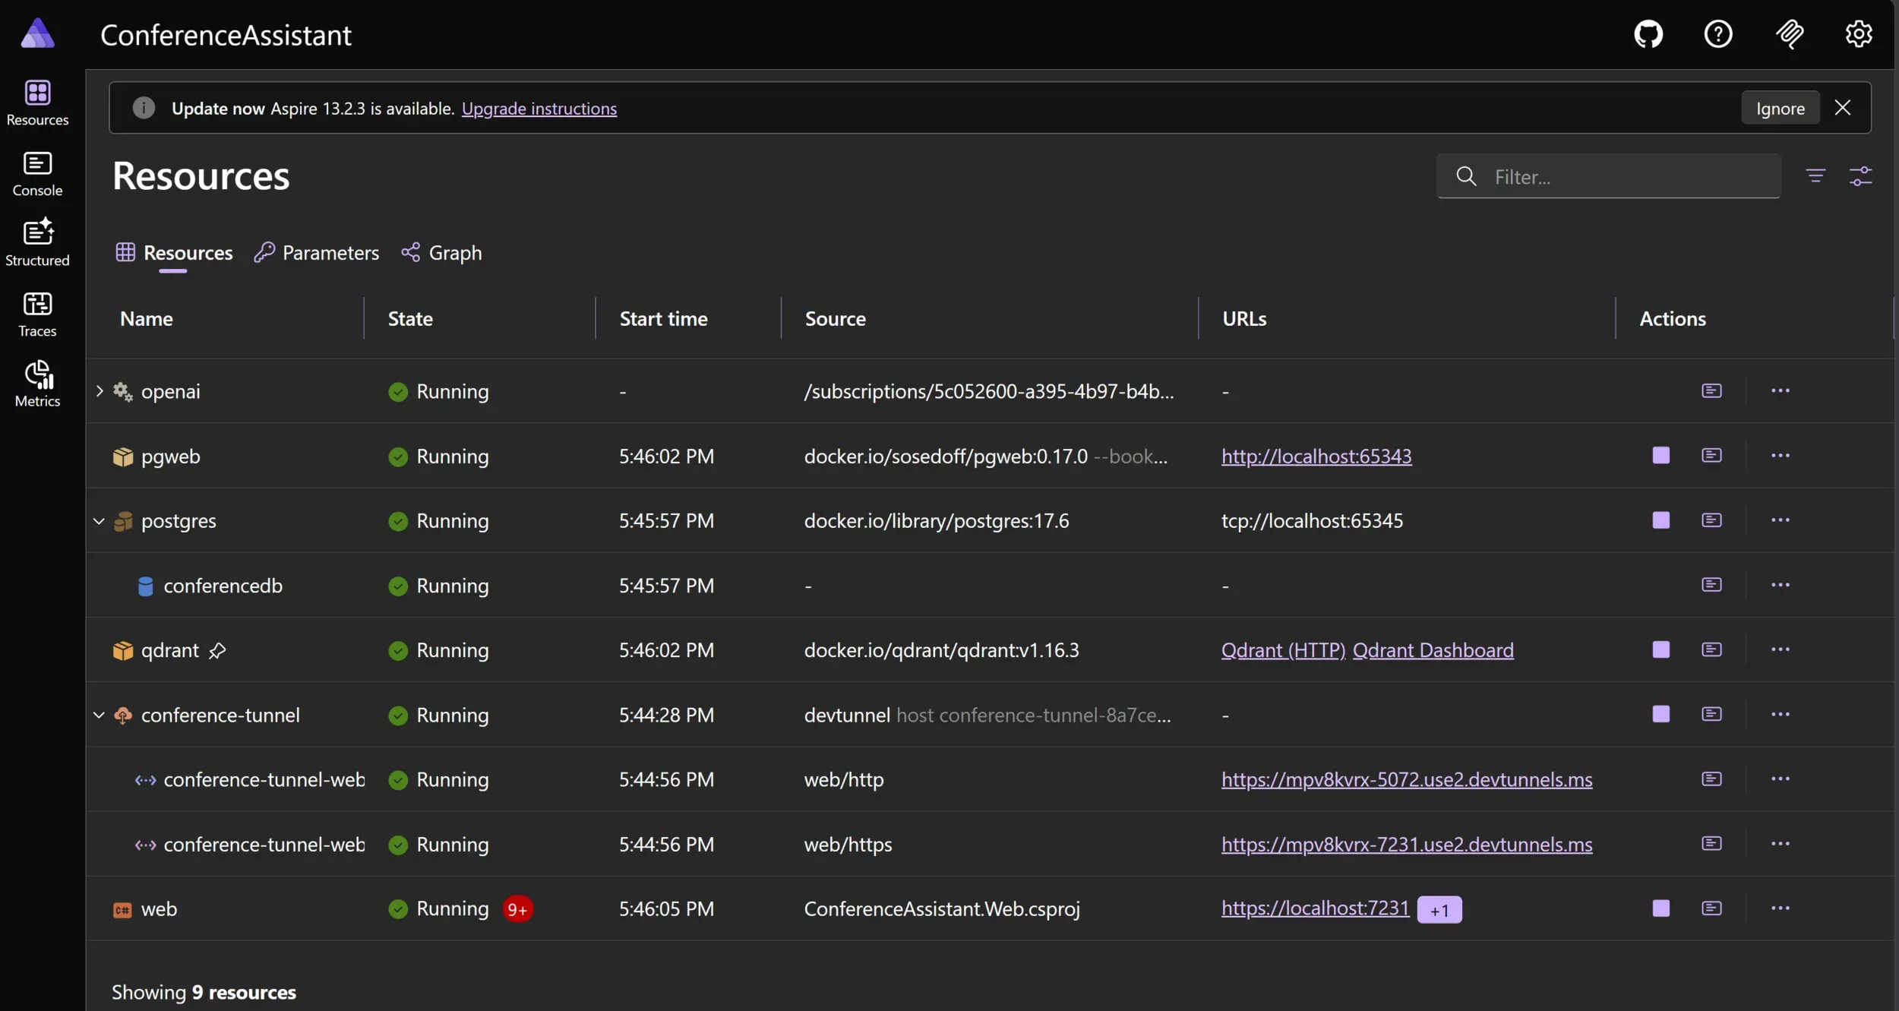Click the Filter search input field

1608,176
